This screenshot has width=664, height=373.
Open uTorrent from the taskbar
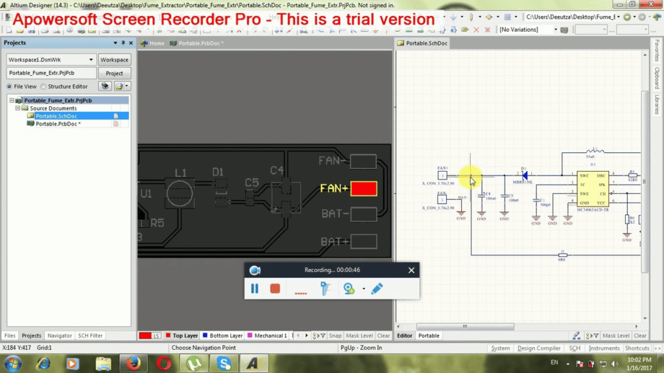click(194, 363)
